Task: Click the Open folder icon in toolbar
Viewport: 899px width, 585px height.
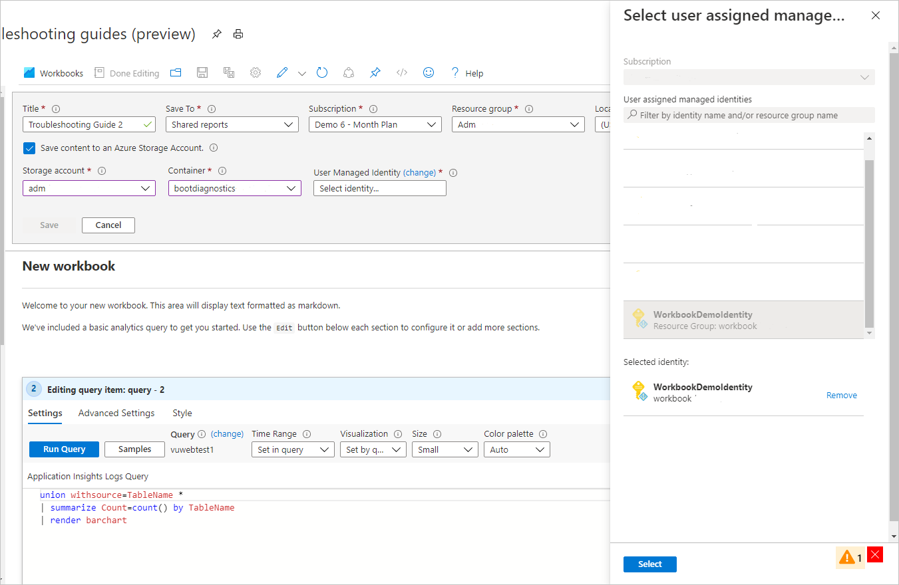Action: [176, 73]
